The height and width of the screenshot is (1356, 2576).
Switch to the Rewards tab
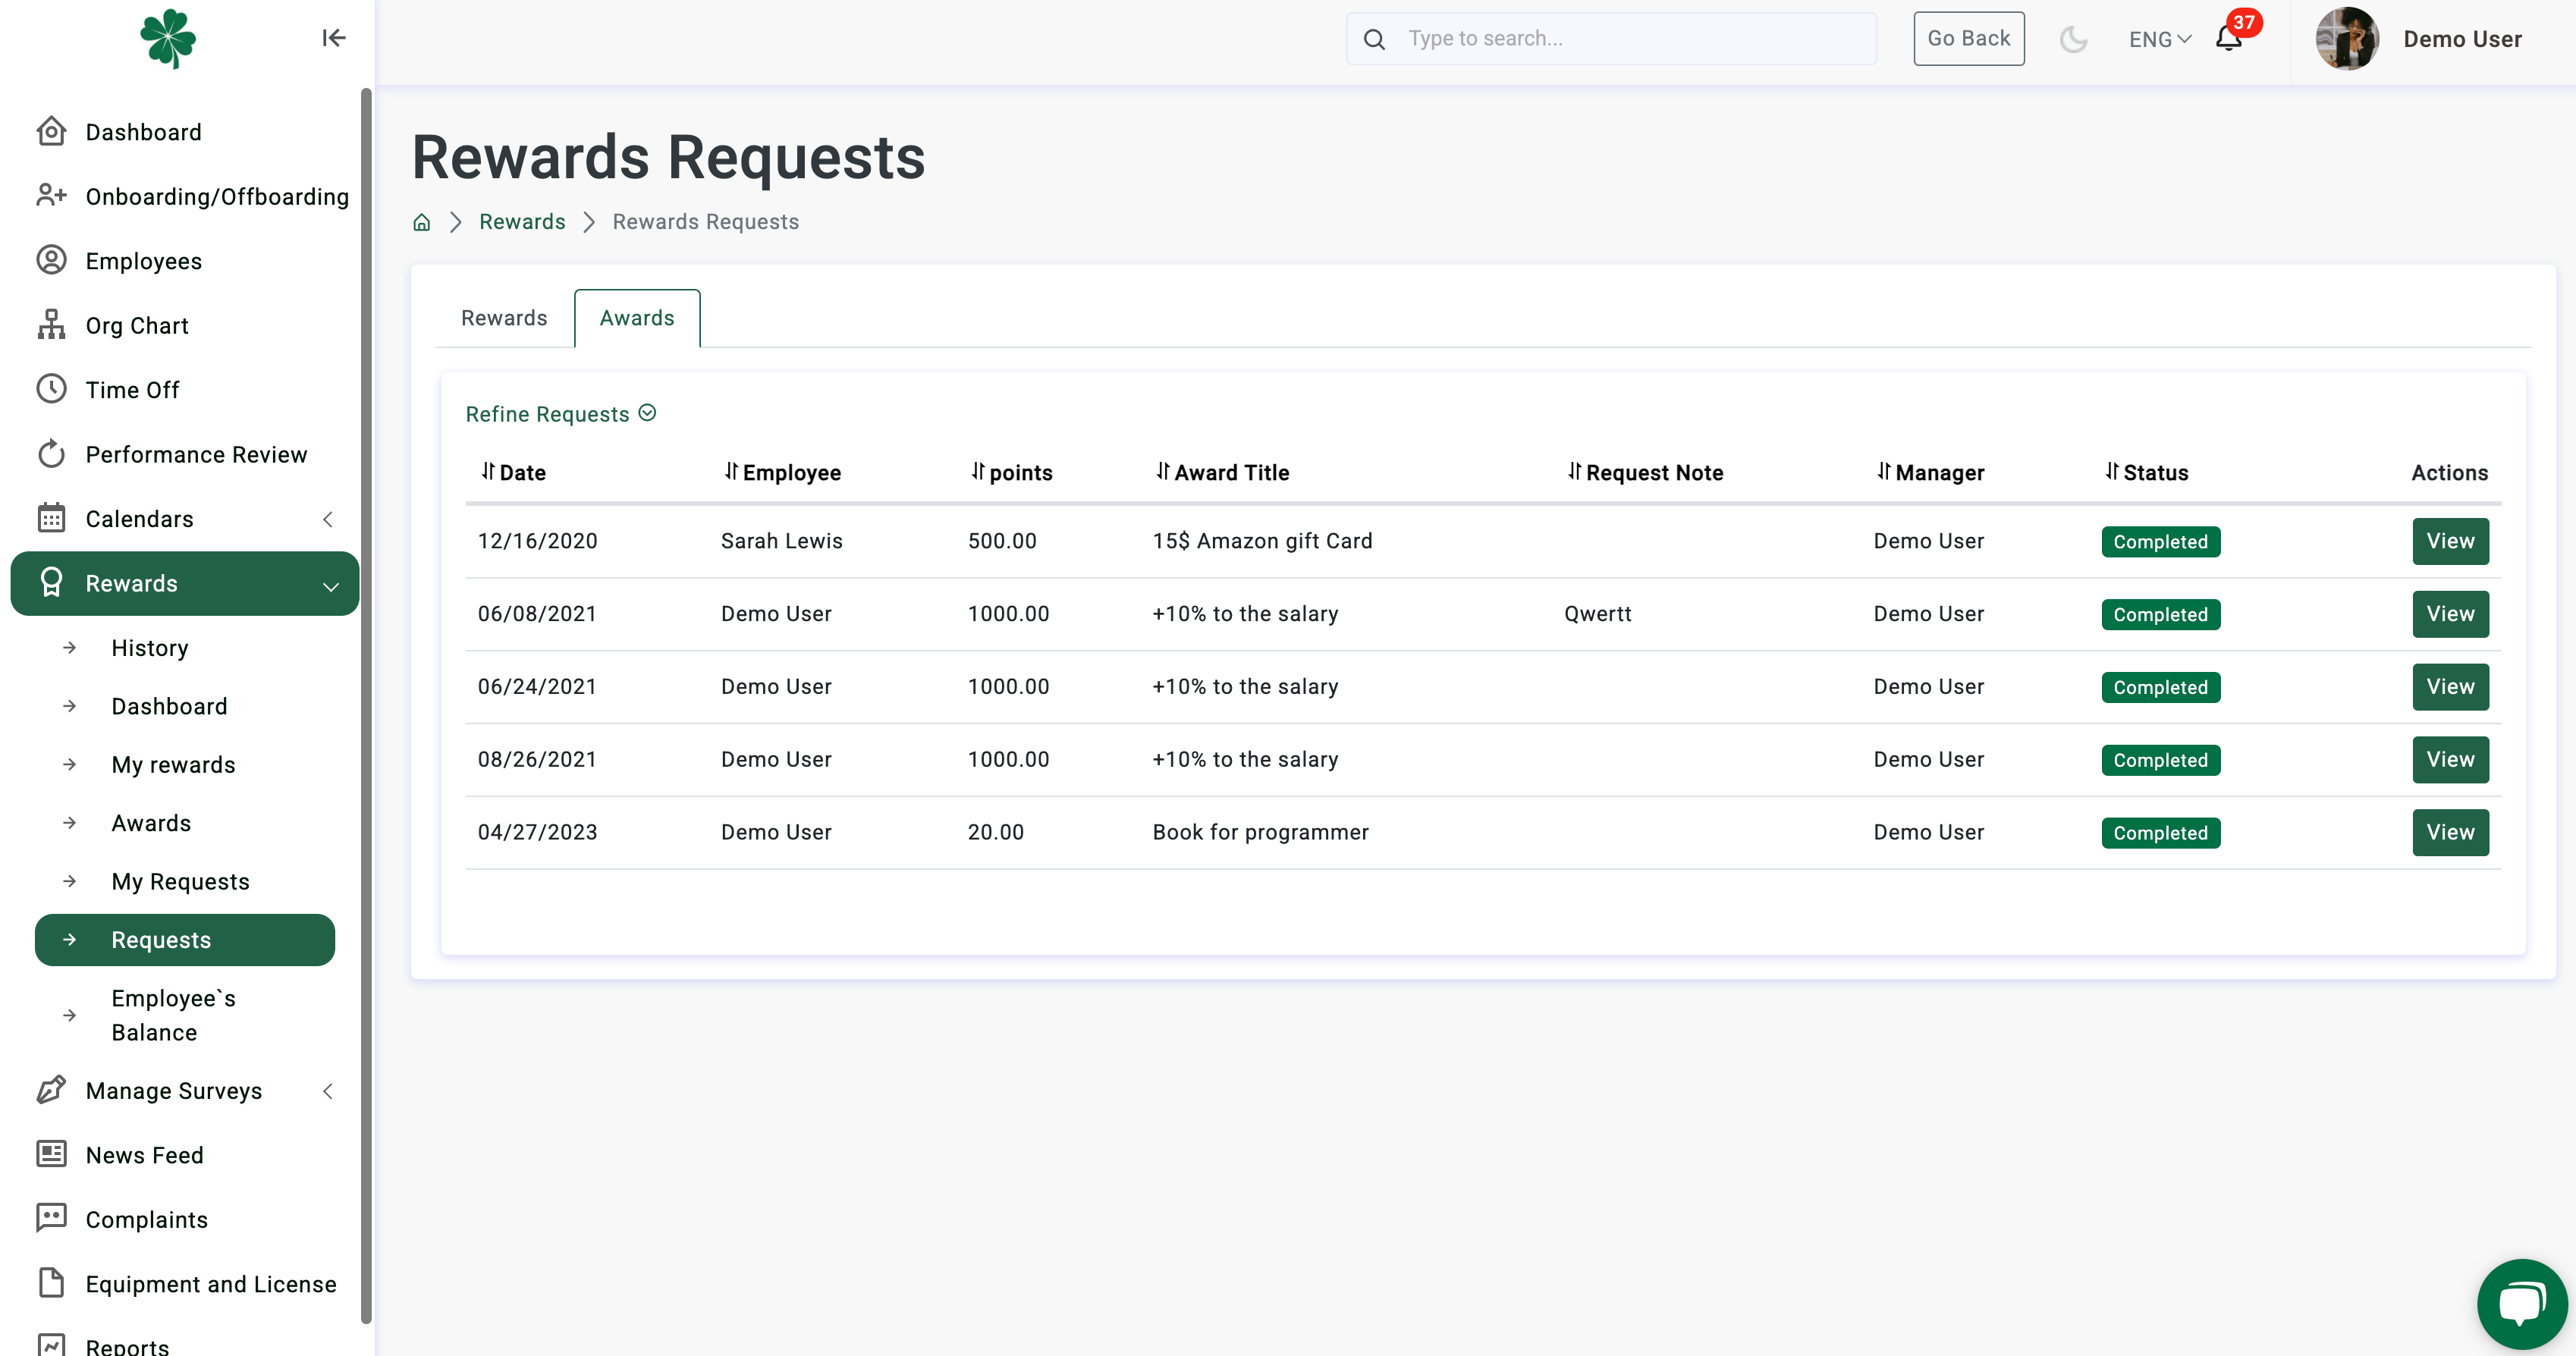[x=504, y=318]
